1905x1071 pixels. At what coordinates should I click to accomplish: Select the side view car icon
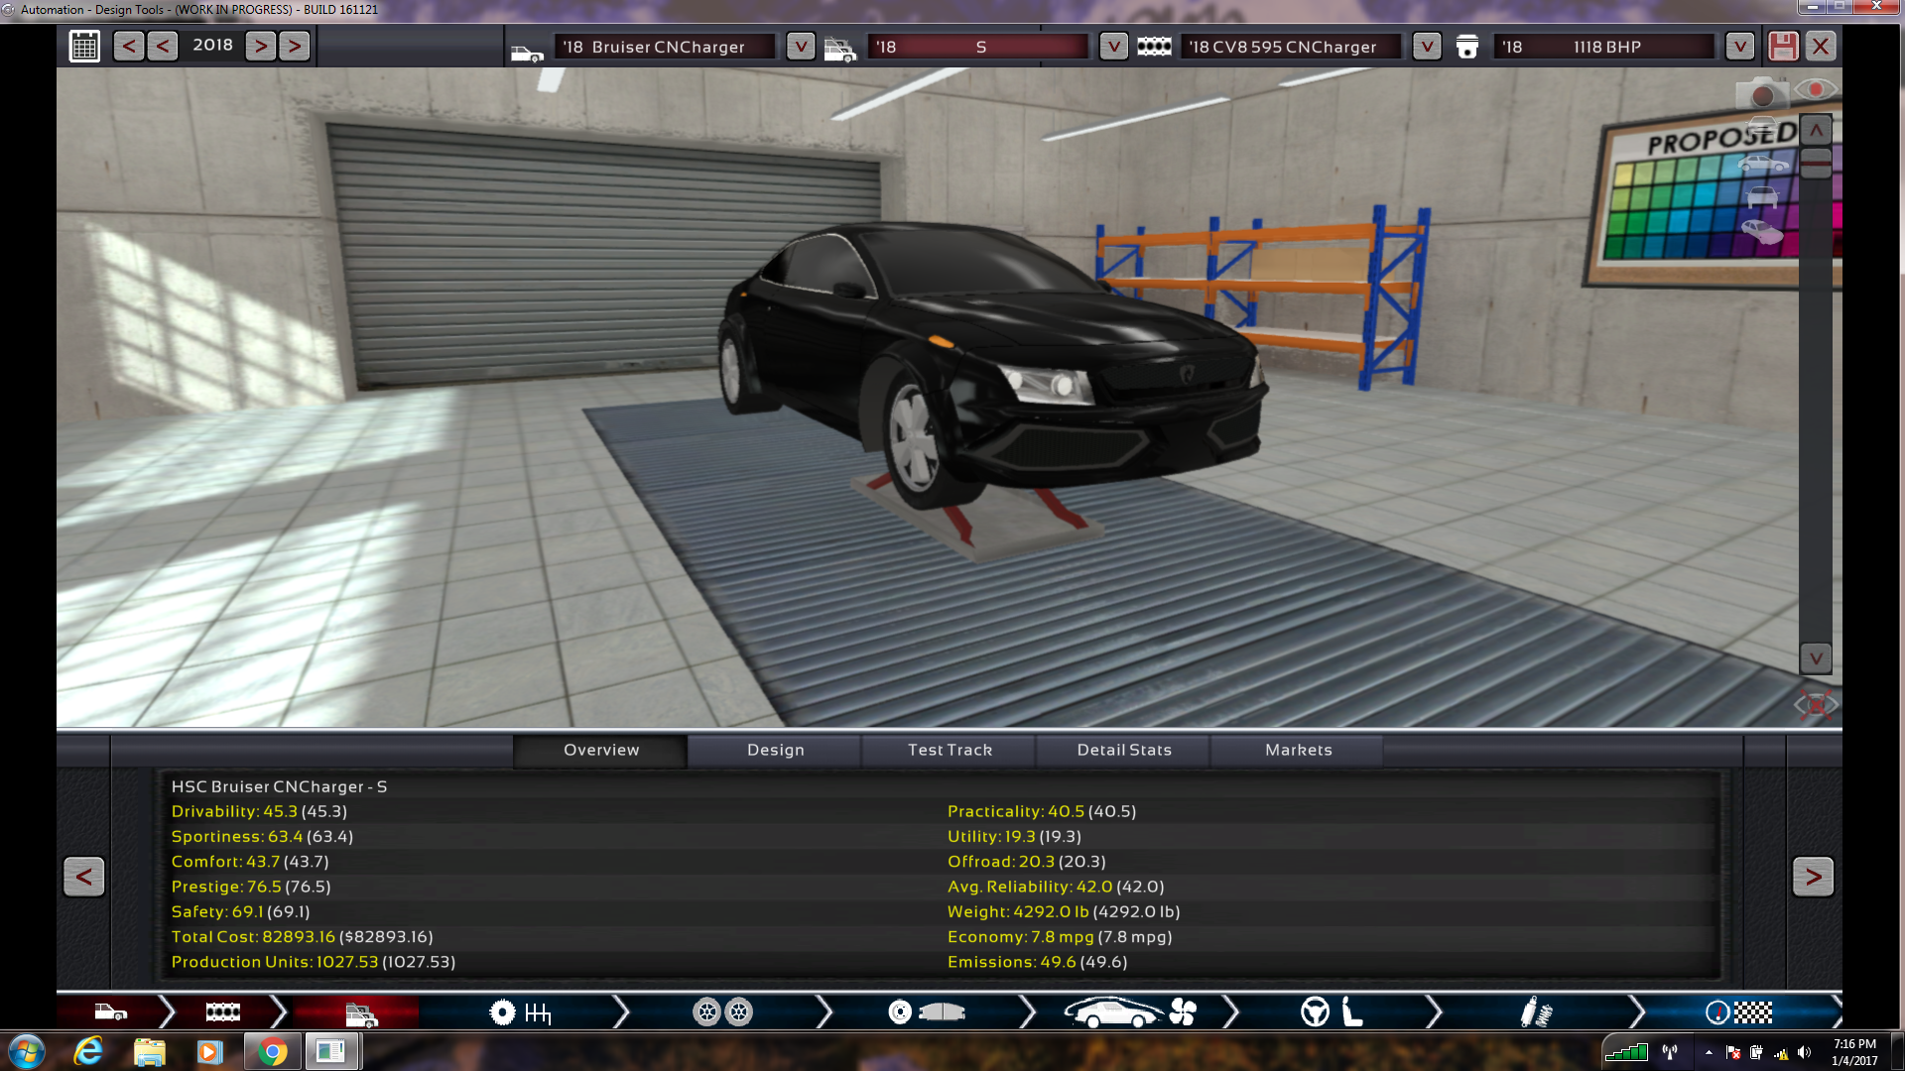point(1762,164)
